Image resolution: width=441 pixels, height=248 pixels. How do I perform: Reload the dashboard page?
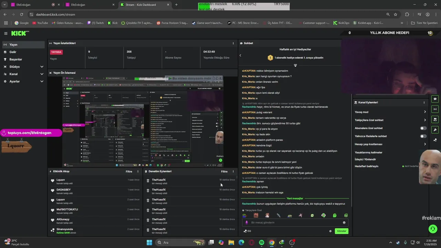point(21,14)
